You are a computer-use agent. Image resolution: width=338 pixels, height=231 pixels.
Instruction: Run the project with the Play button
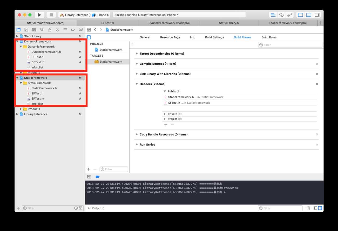(x=39, y=15)
